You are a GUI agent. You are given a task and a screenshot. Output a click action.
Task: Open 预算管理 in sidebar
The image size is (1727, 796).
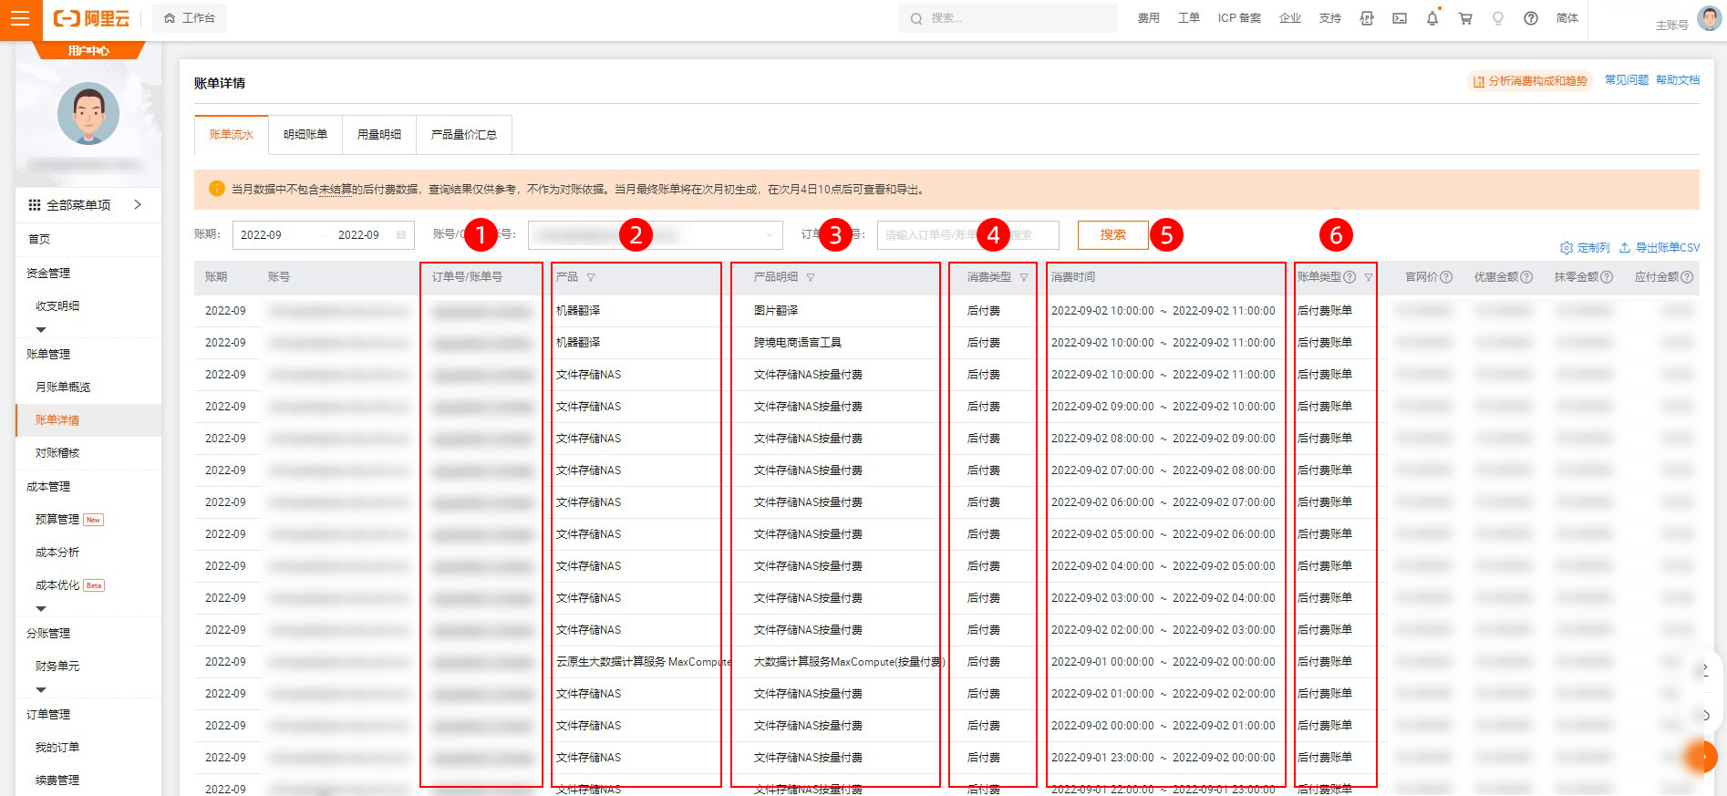[x=57, y=520]
